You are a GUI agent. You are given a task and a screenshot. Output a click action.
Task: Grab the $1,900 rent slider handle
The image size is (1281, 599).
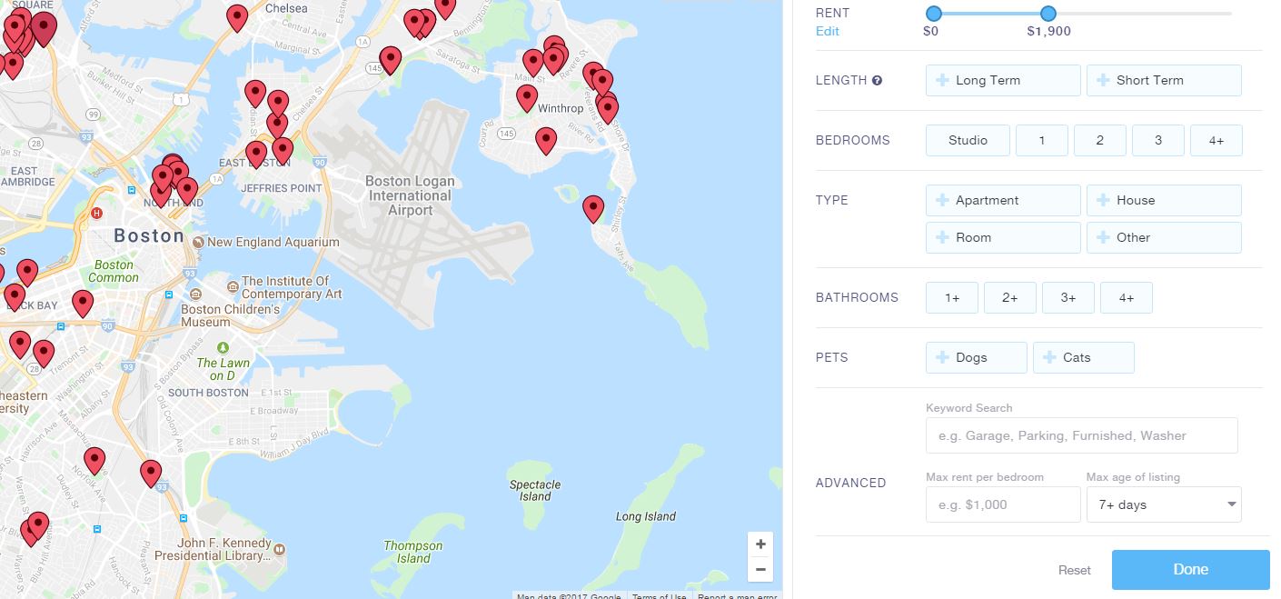[x=1048, y=14]
